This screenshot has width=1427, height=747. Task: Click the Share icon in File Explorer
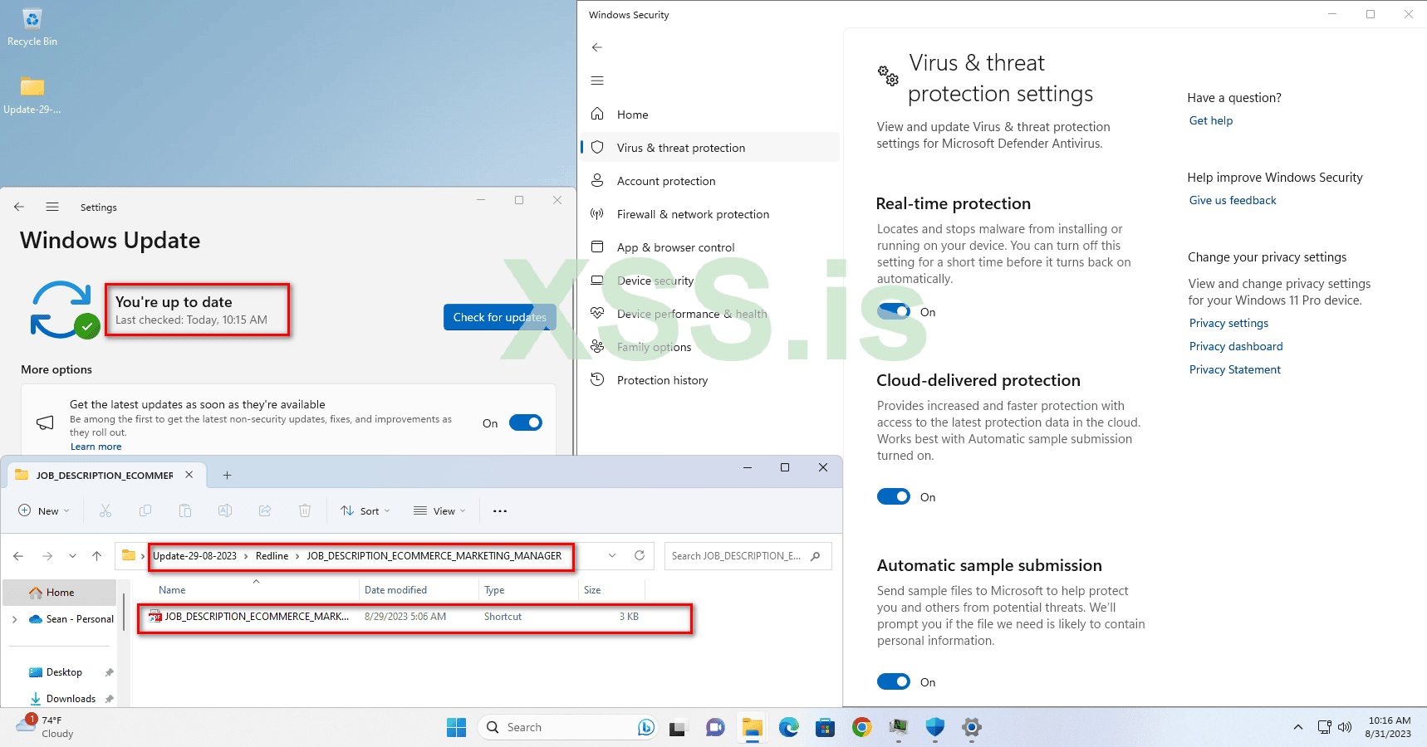(265, 510)
